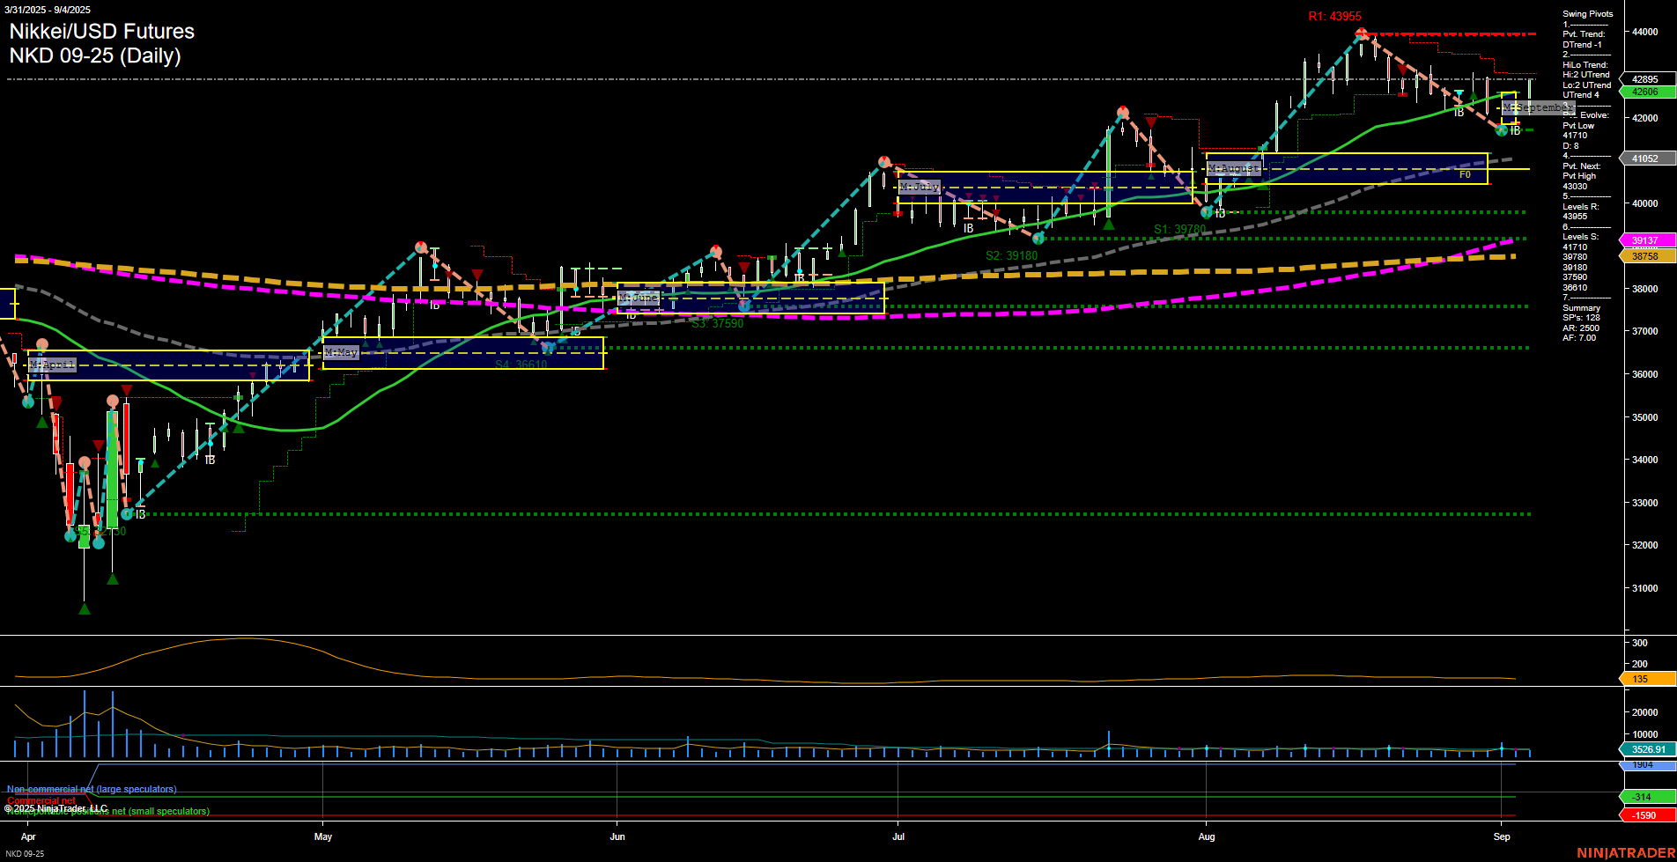Click the Nikkei/USD Futures chart title

(x=101, y=31)
